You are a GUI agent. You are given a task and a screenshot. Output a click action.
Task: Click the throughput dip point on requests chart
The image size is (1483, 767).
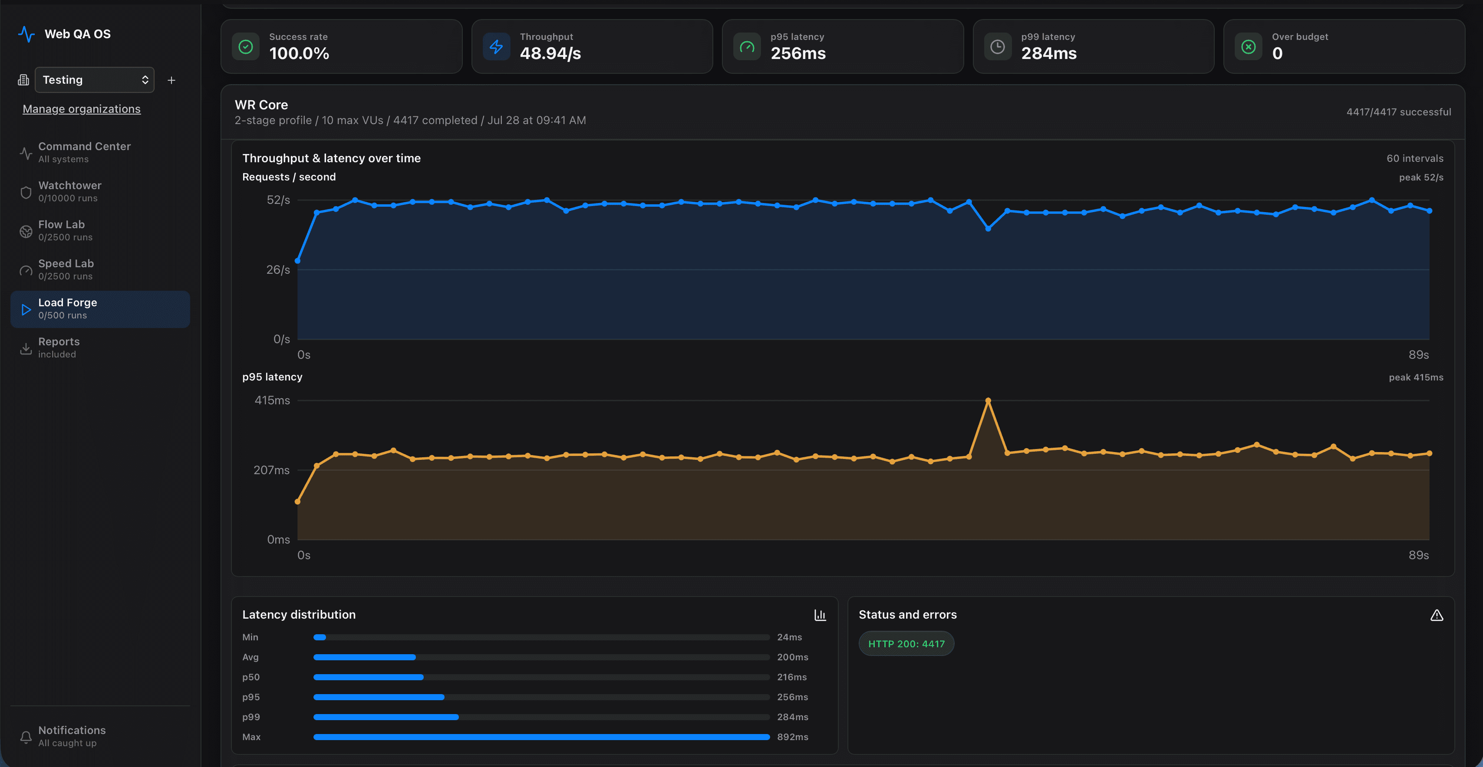coord(988,229)
